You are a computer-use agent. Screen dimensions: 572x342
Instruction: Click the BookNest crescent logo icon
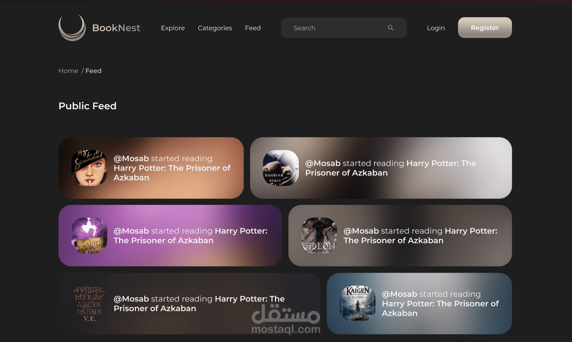72,28
